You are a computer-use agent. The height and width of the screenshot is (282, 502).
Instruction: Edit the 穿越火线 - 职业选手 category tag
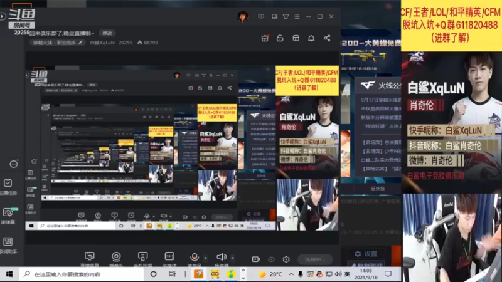[x=58, y=43]
